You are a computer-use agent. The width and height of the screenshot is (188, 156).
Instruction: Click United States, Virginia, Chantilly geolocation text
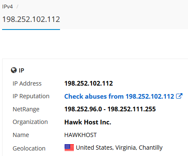click(119, 148)
